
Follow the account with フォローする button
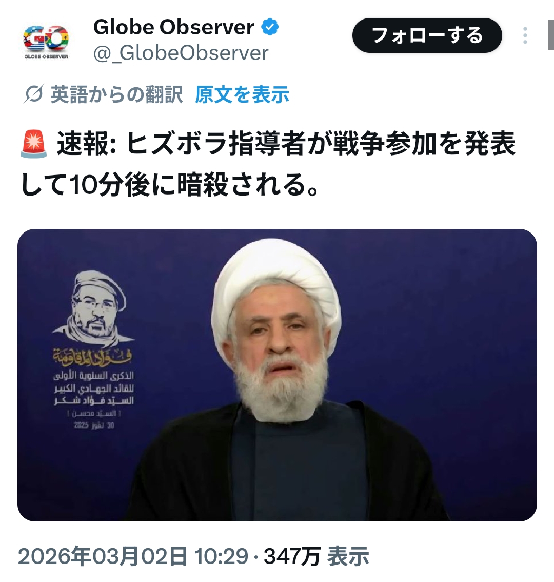click(427, 35)
